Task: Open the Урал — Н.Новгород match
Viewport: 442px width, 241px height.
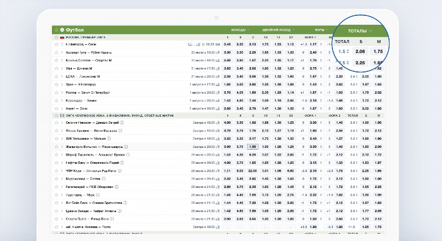Action: tap(81, 84)
